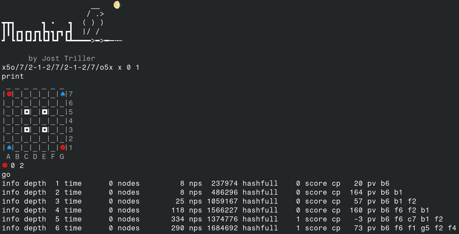This screenshot has height=234, width=459.
Task: Click column label D under the board
Action: click(35, 156)
